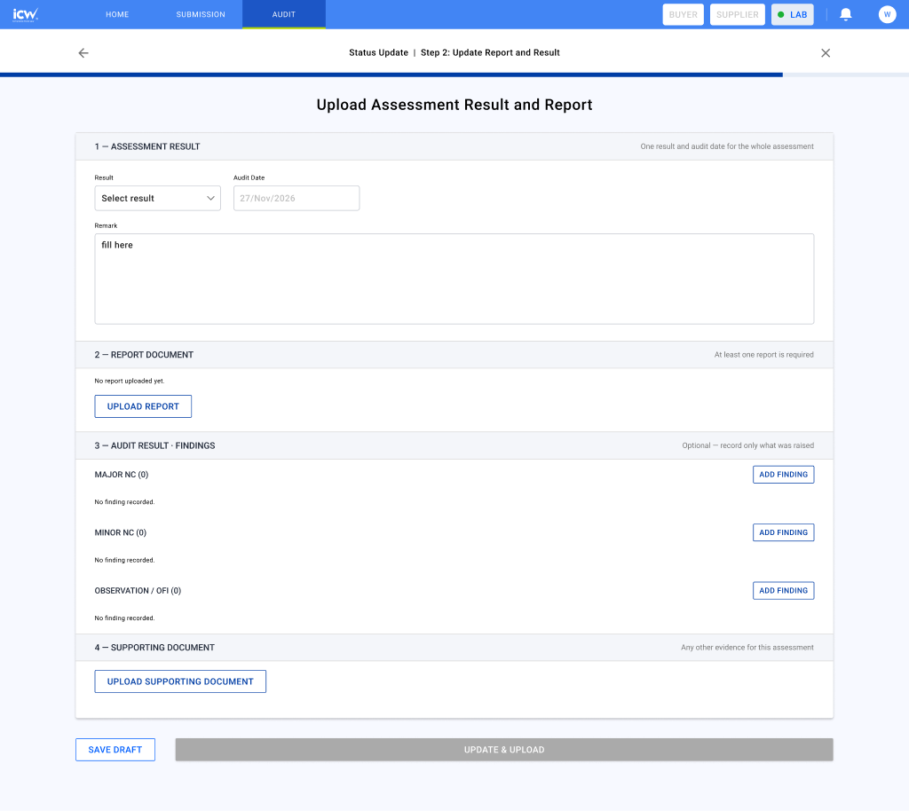Click the Audit Date field
This screenshot has height=811, width=909.
pyautogui.click(x=296, y=198)
